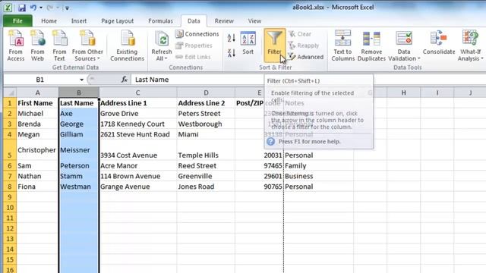Save the workbook from Quick Access toolbar
The width and height of the screenshot is (486, 273).
tap(21, 8)
